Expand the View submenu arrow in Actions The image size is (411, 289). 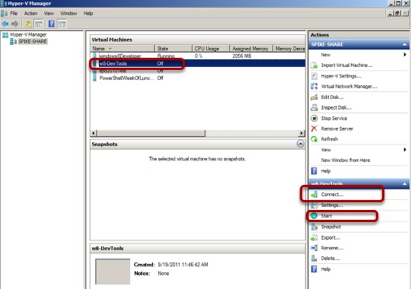click(405, 150)
